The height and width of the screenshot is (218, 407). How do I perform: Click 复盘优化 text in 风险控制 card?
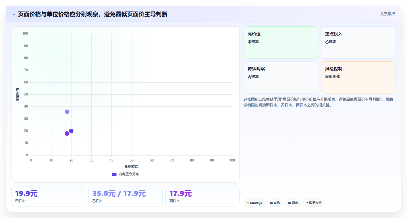tap(333, 77)
